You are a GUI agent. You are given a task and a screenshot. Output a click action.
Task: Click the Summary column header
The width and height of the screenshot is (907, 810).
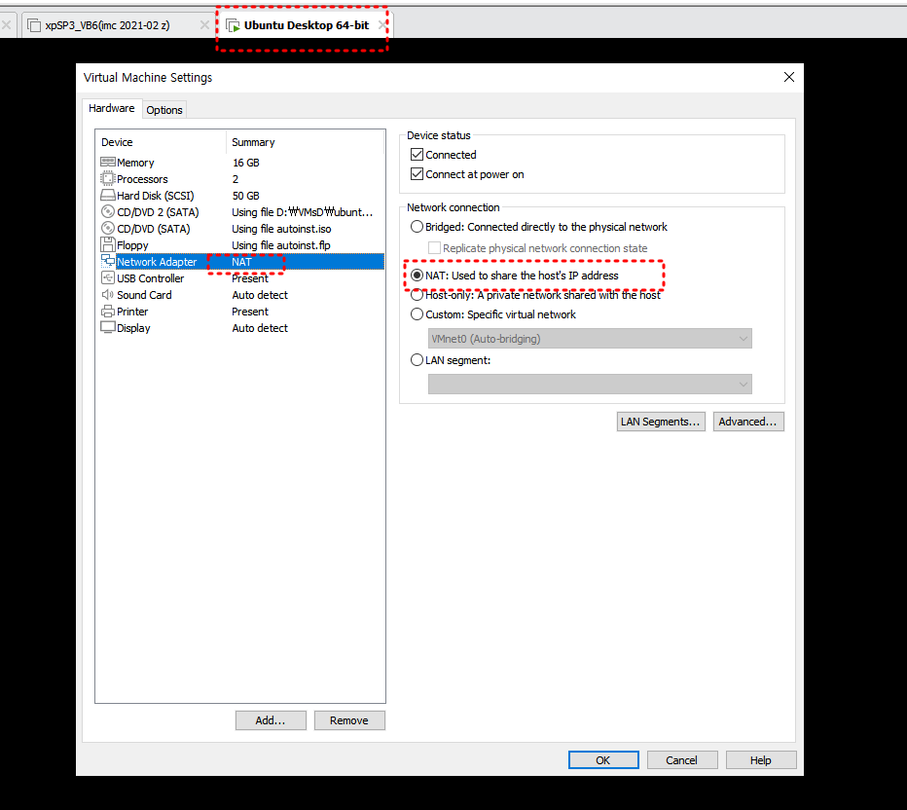[x=253, y=142]
